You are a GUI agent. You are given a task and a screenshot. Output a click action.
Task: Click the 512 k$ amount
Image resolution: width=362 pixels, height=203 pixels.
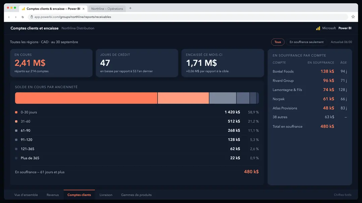[234, 122]
